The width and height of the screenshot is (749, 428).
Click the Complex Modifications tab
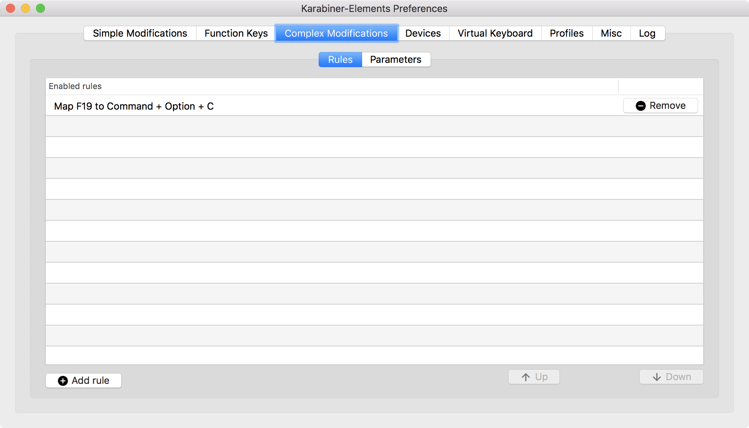tap(336, 33)
